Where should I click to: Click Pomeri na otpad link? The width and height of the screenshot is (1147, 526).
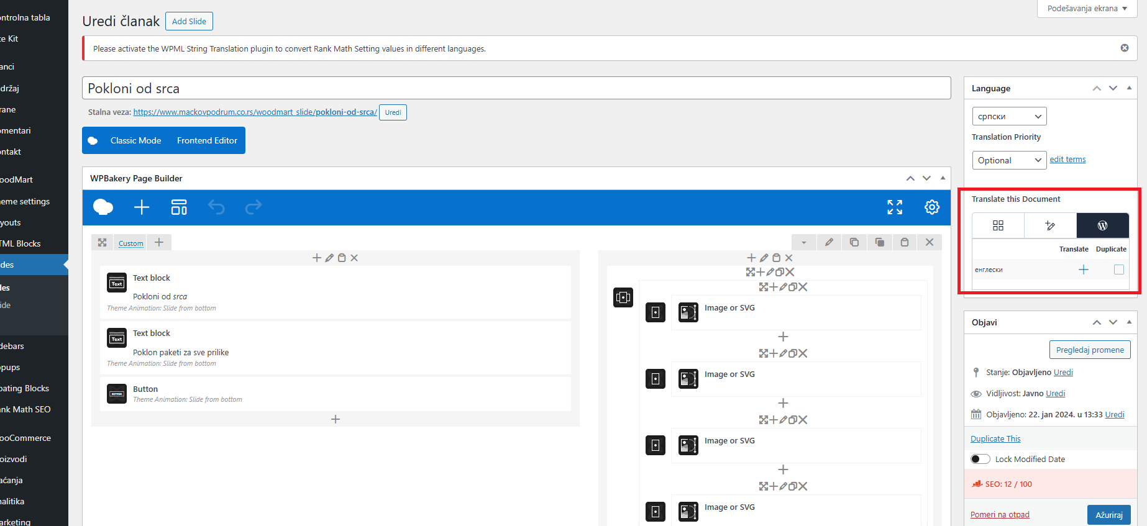(1000, 514)
